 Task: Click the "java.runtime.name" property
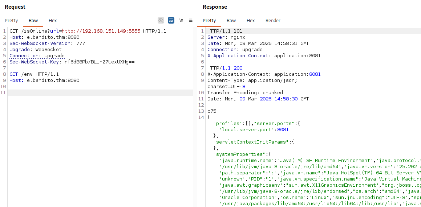(247, 160)
